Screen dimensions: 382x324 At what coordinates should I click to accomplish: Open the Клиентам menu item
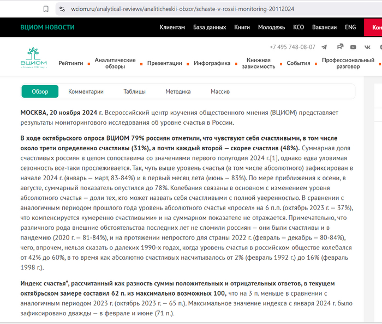pyautogui.click(x=172, y=27)
